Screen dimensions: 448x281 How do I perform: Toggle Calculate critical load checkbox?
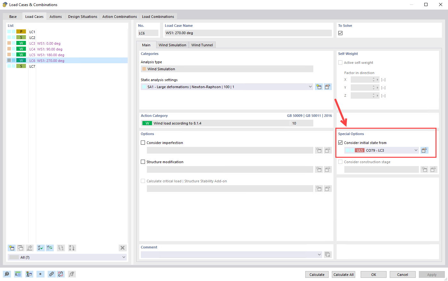[143, 181]
